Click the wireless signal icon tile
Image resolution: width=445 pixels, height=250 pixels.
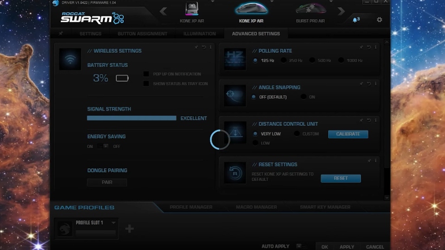coord(70,59)
